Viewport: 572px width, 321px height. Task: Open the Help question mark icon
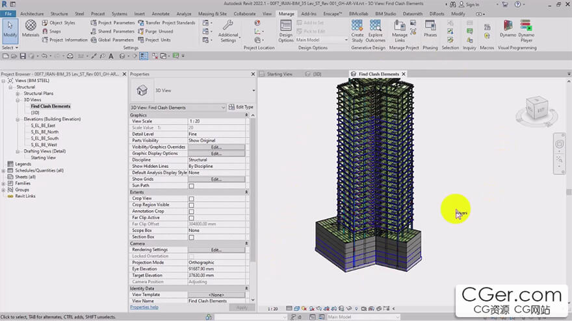pos(517,5)
